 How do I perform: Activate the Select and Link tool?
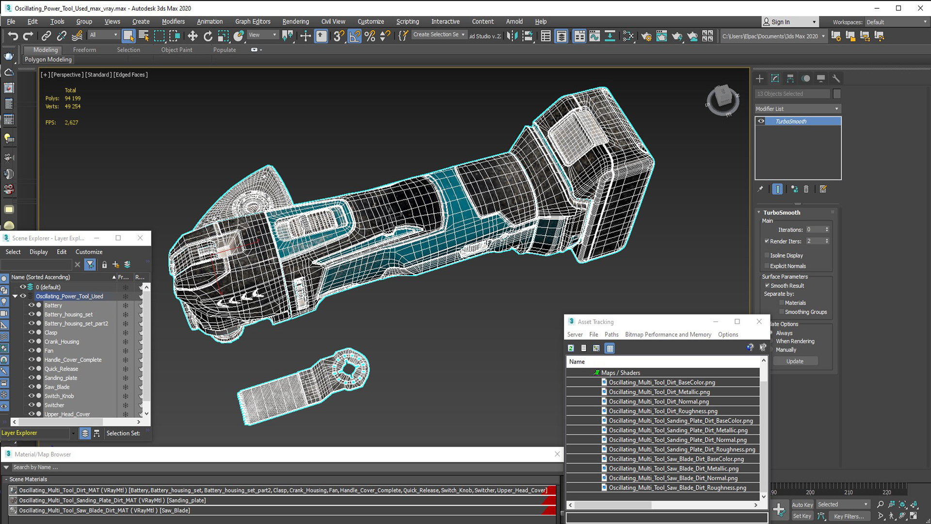(46, 36)
